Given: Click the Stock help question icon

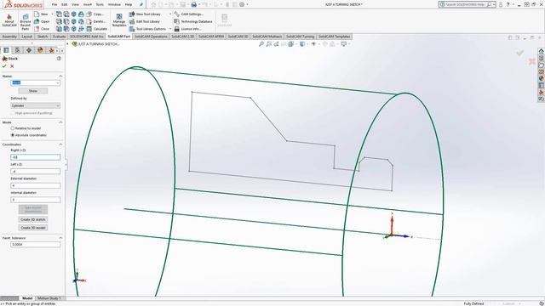Looking at the screenshot, I should click(x=59, y=59).
